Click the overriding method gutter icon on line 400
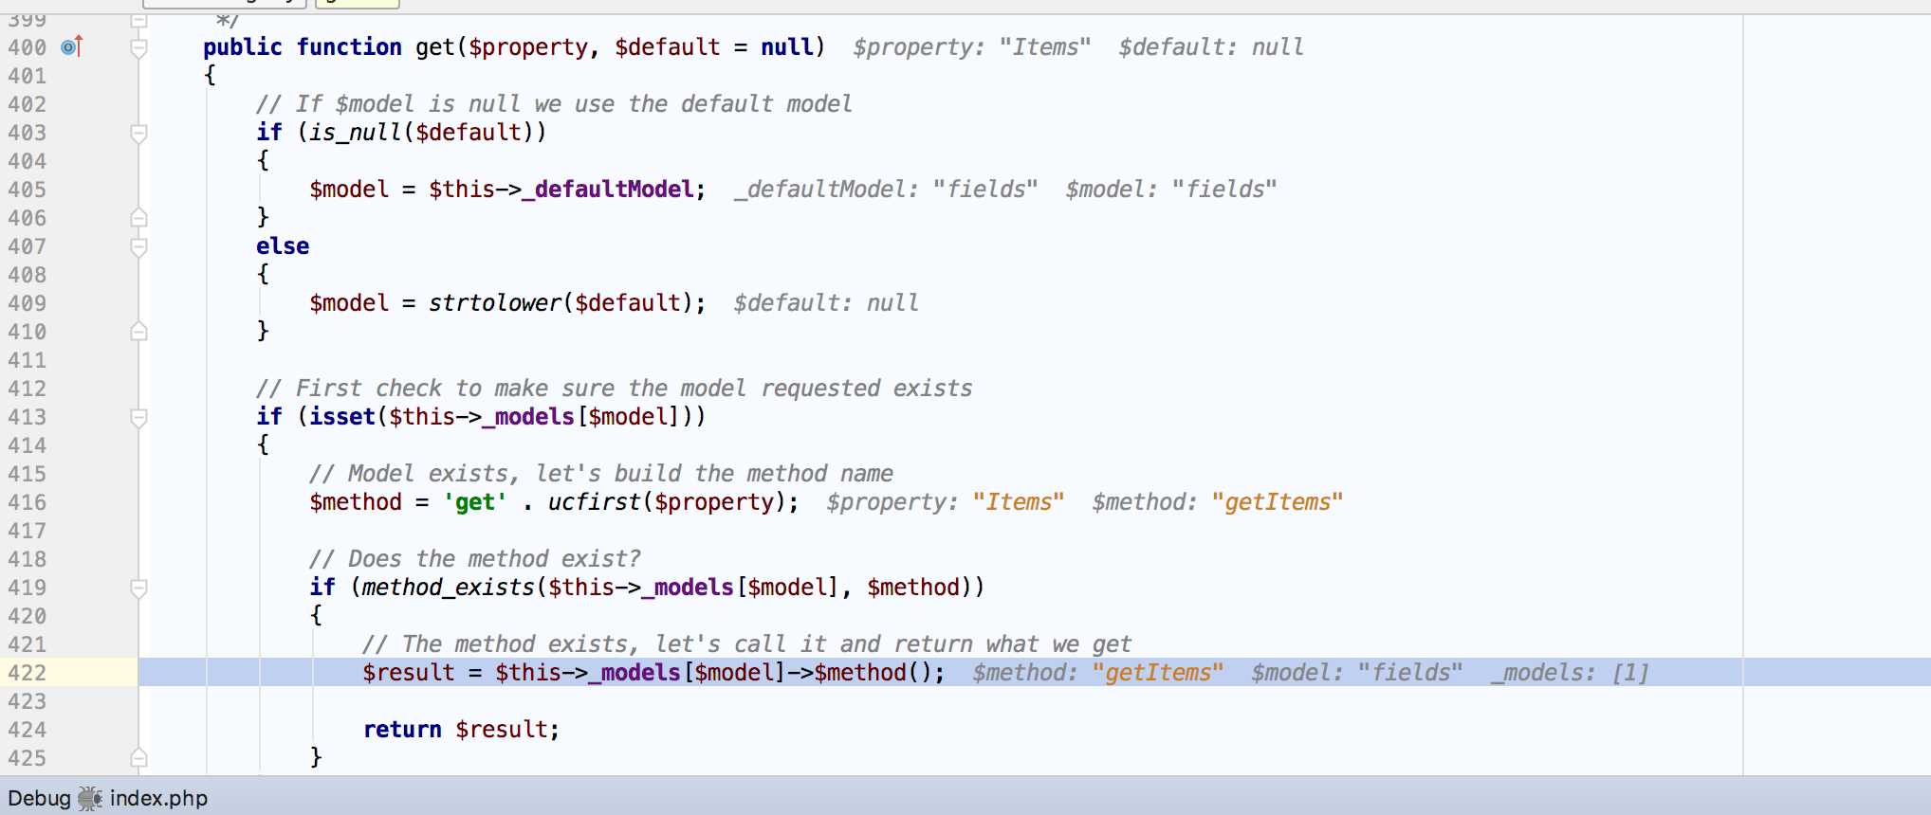1931x815 pixels. pos(72,45)
